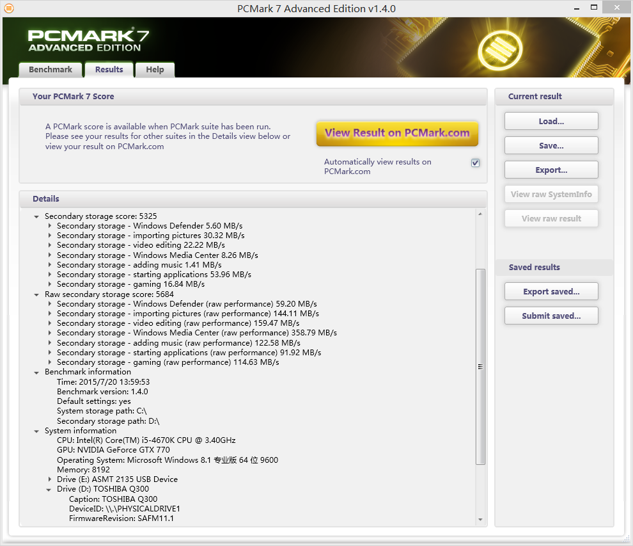This screenshot has width=633, height=546.
Task: Expand gaming raw performance 114.63 MB/s
Action: point(50,362)
